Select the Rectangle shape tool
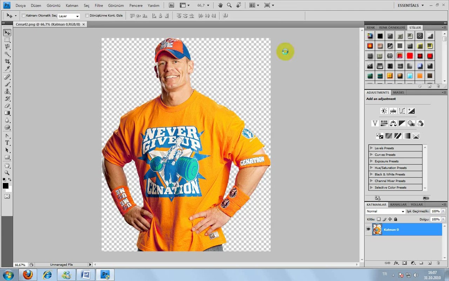The image size is (449, 281). click(x=7, y=157)
